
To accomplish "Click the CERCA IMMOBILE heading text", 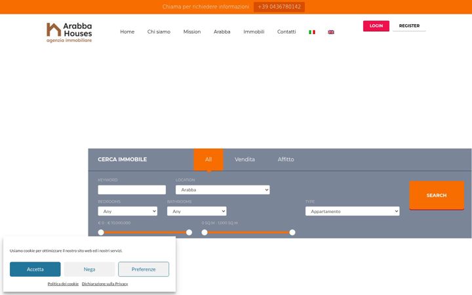I will point(122,159).
